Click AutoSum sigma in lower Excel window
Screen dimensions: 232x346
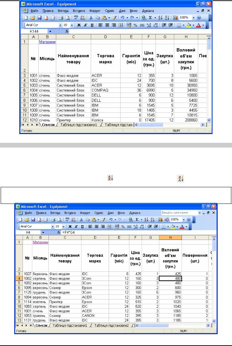coord(137,219)
